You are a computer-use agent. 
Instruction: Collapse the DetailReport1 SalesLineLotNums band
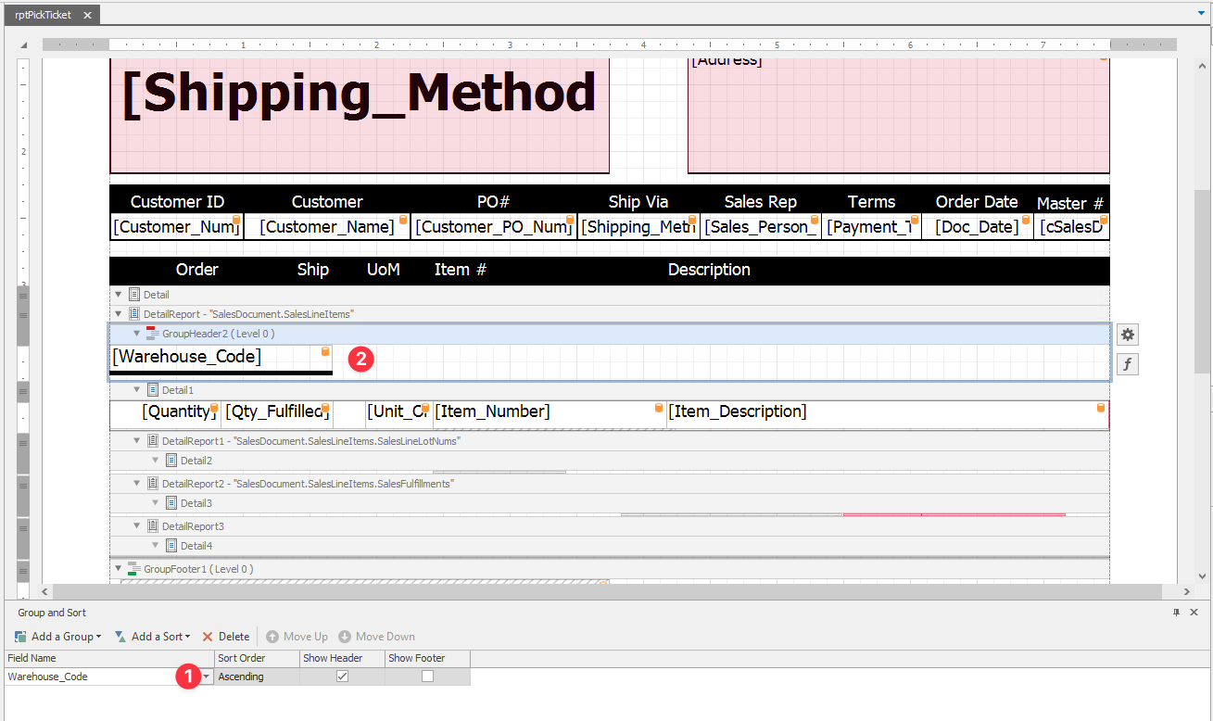[136, 440]
